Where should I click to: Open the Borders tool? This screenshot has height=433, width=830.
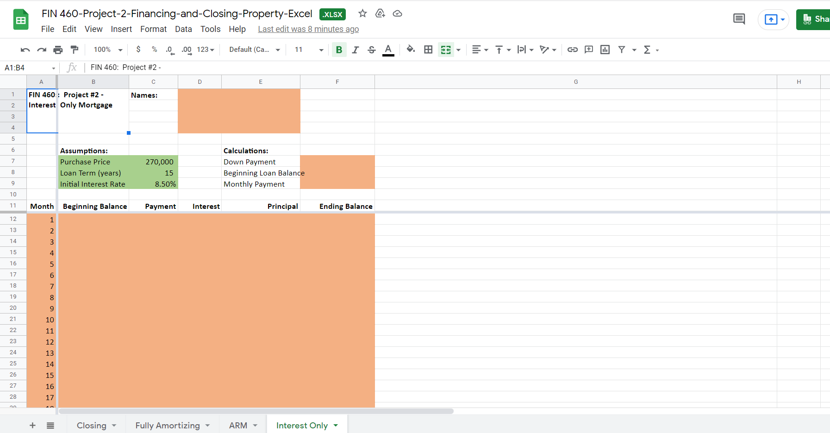(x=428, y=50)
